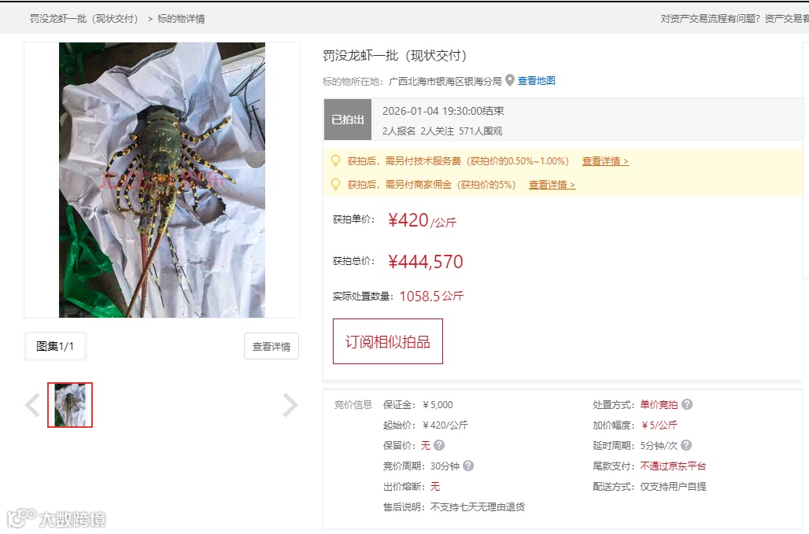The width and height of the screenshot is (809, 534).
Task: Open 查看详情 link for technical service fee
Action: click(605, 161)
